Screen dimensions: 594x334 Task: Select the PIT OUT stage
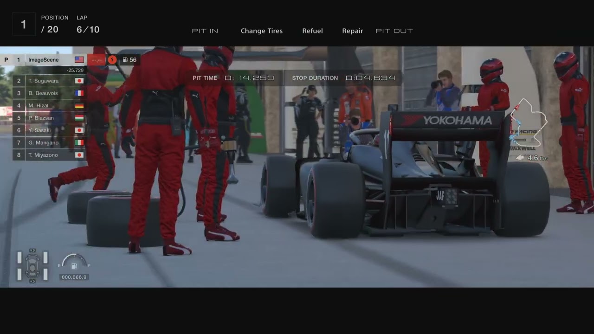click(x=394, y=31)
